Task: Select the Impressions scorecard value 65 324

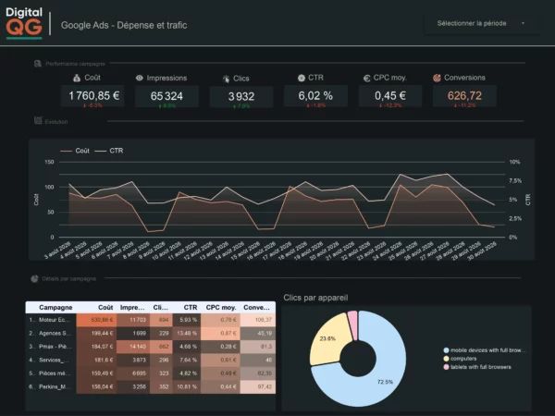Action: [x=166, y=96]
